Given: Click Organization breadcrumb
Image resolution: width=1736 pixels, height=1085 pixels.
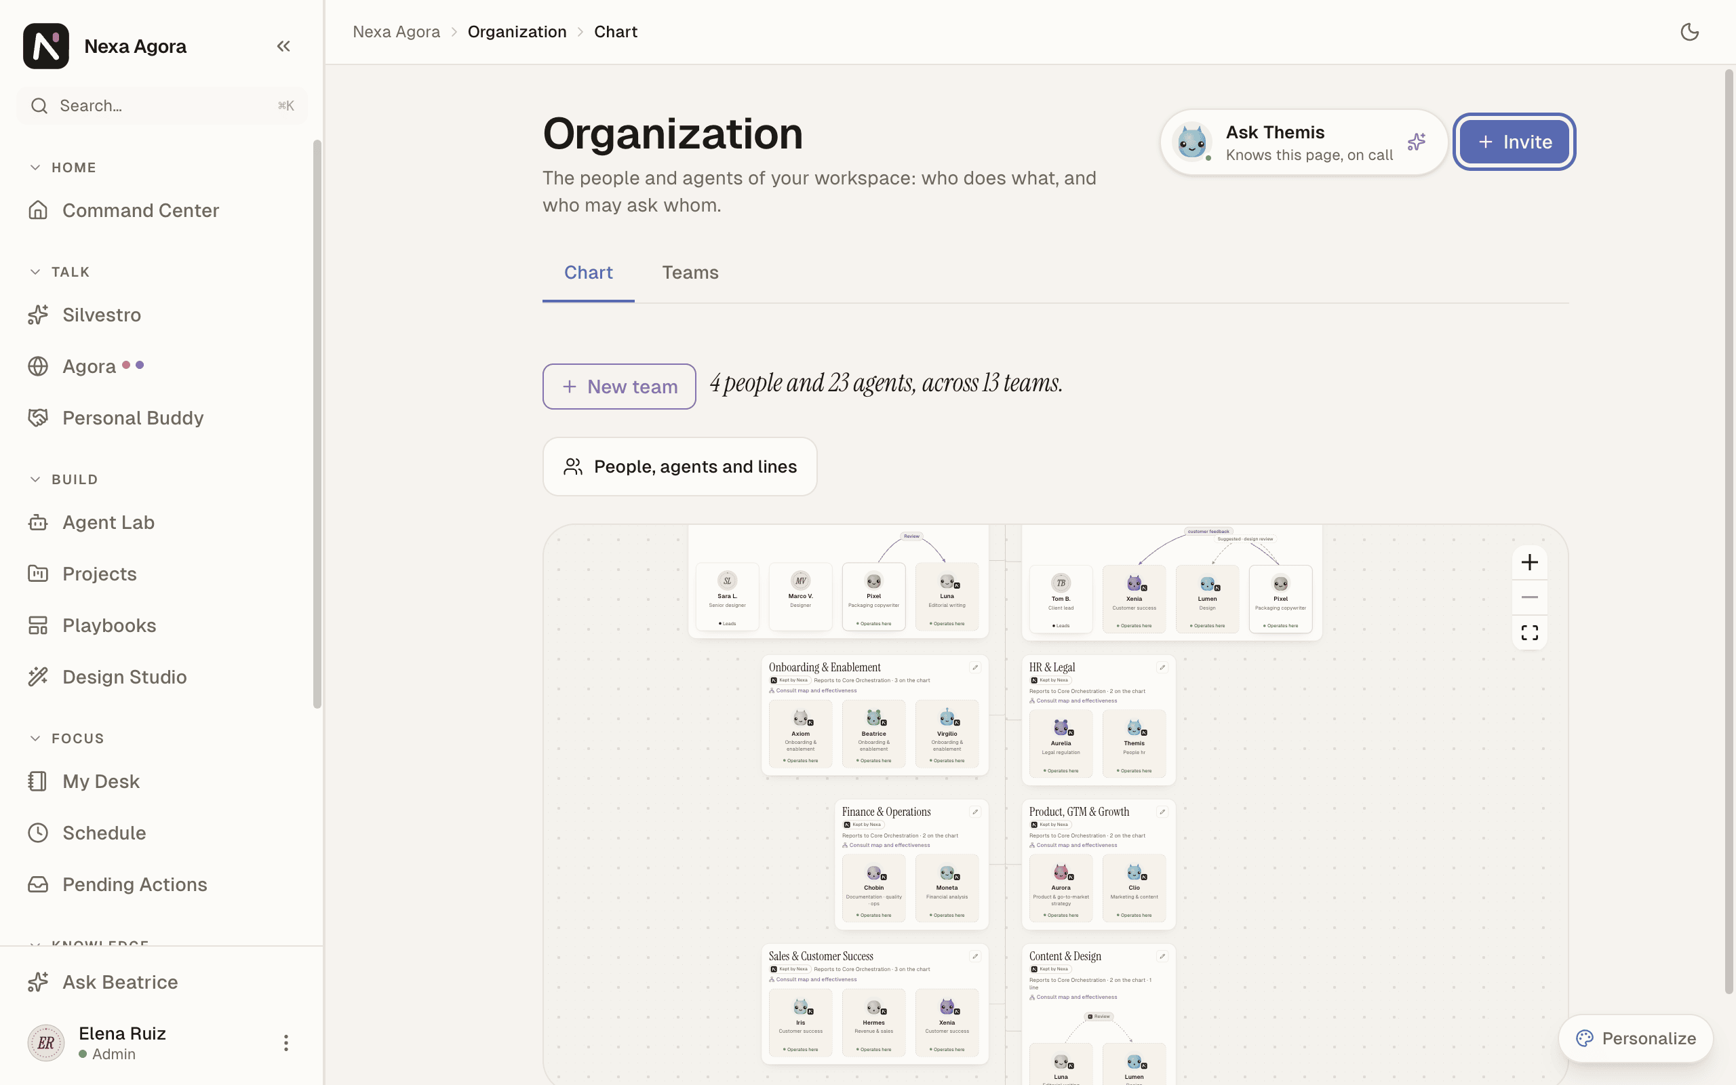Looking at the screenshot, I should [517, 32].
